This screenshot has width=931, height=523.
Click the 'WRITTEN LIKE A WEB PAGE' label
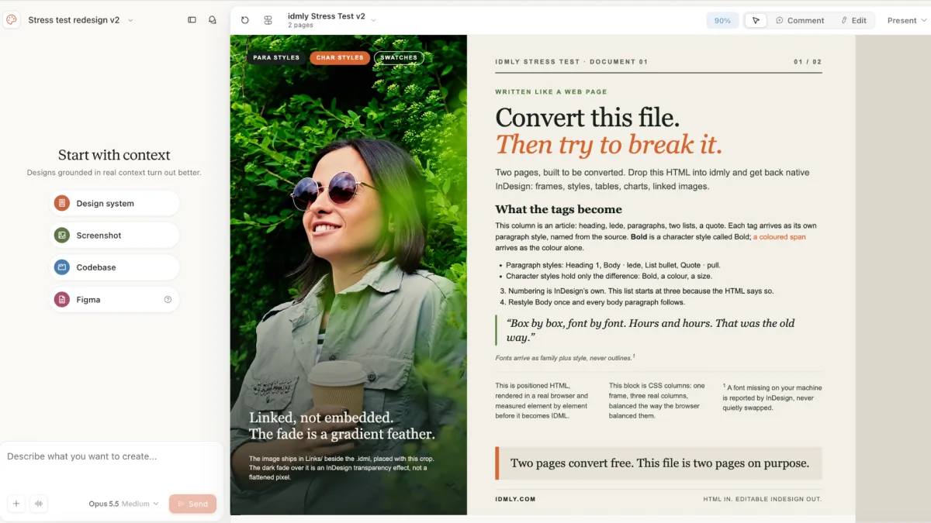552,91
